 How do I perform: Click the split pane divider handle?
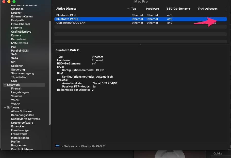tap(140, 44)
